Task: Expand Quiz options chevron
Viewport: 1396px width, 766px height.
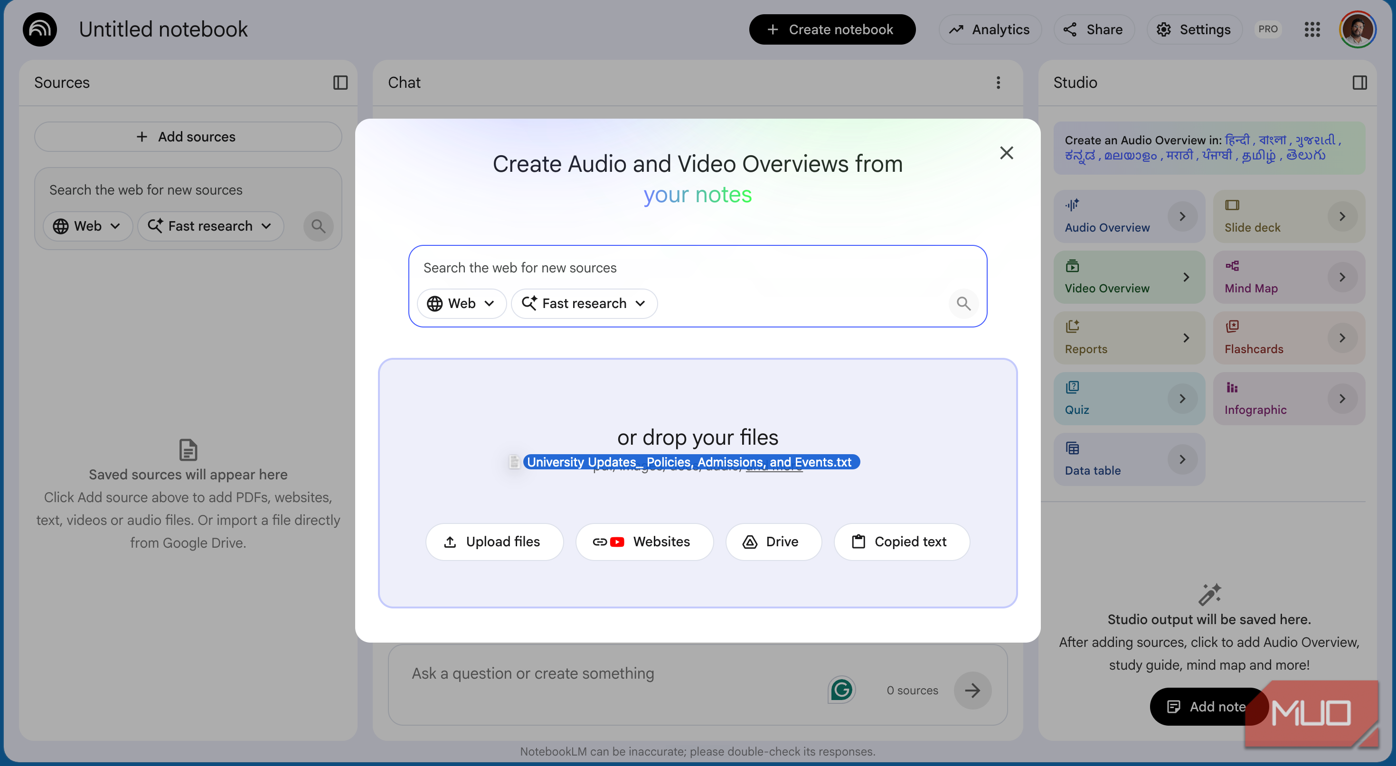Action: [1182, 398]
